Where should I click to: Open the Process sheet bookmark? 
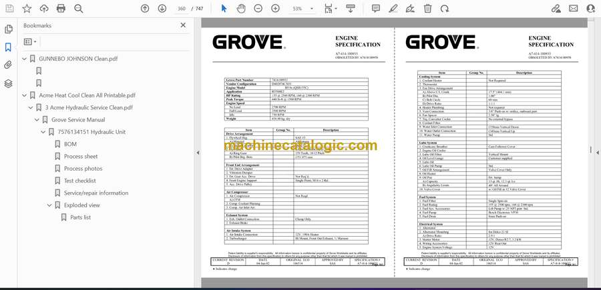tap(81, 157)
